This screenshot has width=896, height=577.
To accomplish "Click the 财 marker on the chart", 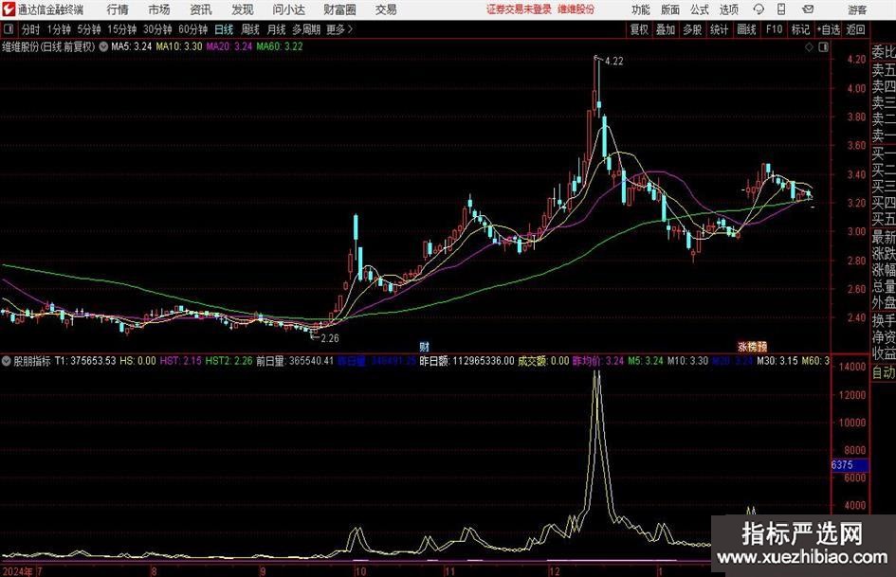I will (x=424, y=347).
